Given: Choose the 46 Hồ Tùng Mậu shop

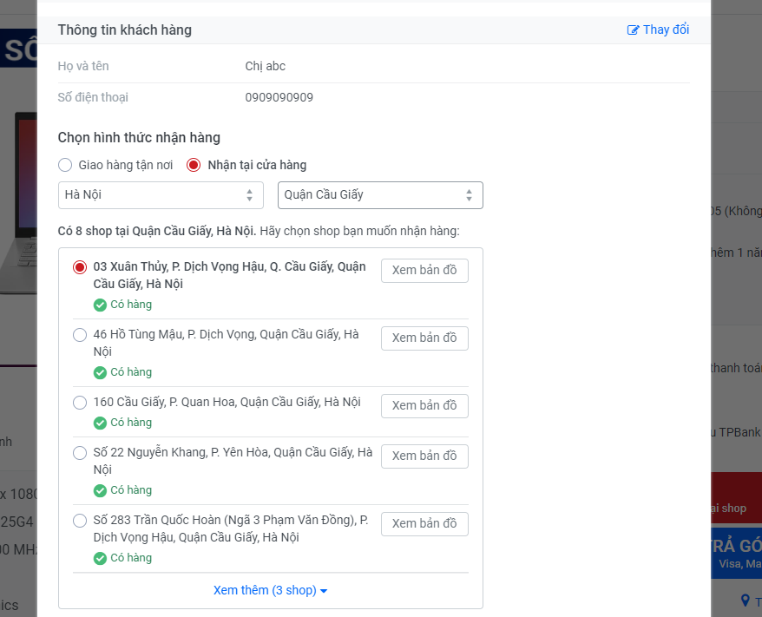Looking at the screenshot, I should [x=80, y=335].
